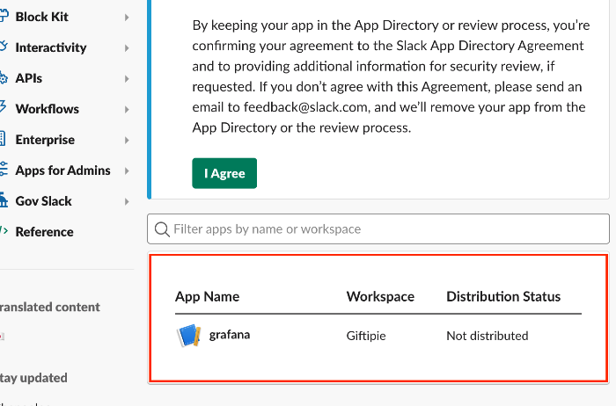Expand the Enterprise section arrow
The width and height of the screenshot is (616, 406).
click(127, 140)
